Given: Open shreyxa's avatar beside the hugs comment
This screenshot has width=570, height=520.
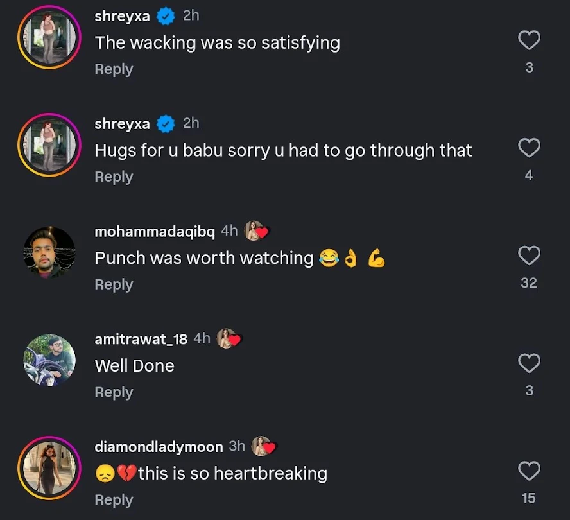Looking at the screenshot, I should 49,145.
